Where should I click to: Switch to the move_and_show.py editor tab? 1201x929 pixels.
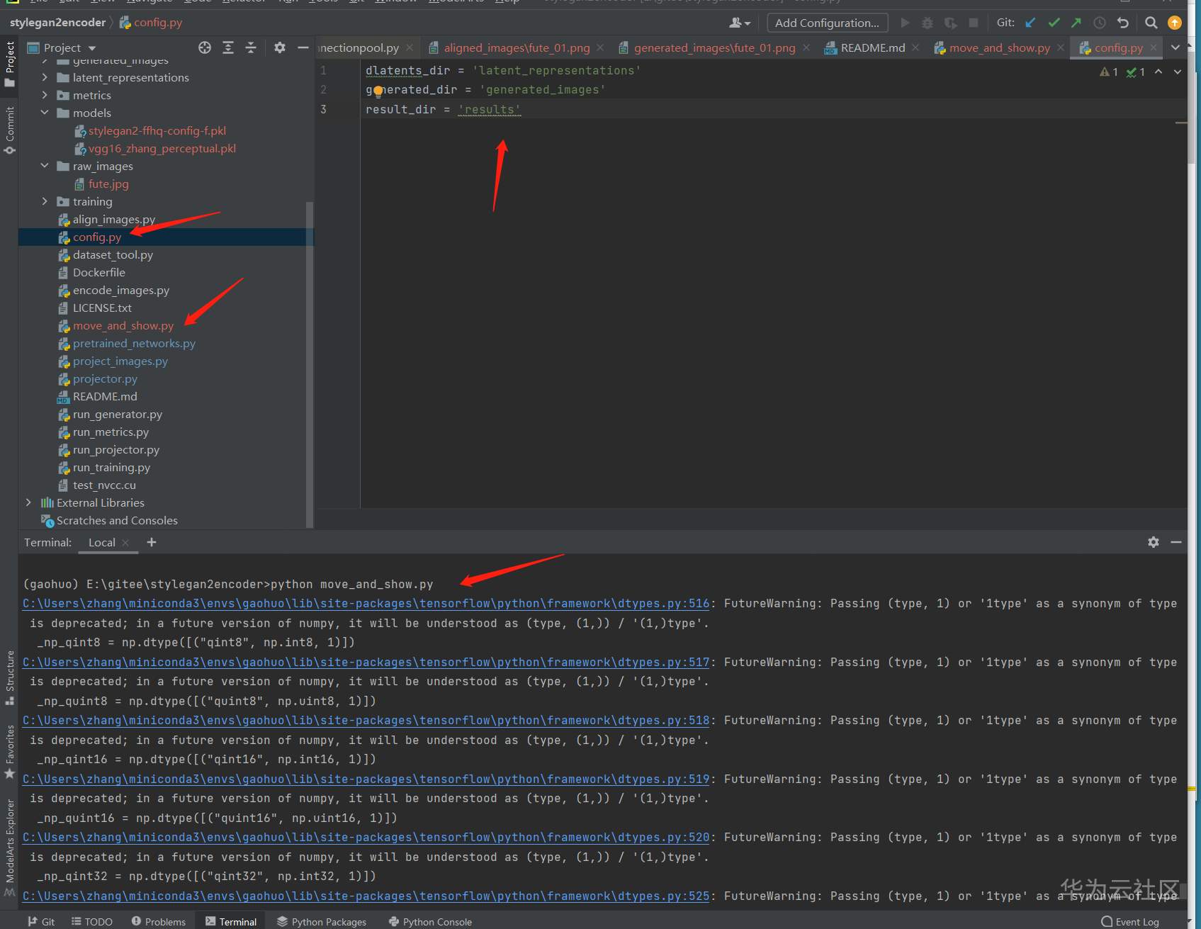pyautogui.click(x=999, y=47)
